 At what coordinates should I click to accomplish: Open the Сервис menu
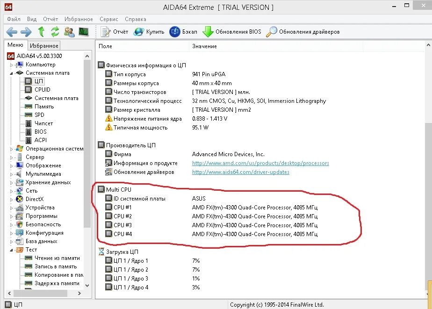point(108,19)
